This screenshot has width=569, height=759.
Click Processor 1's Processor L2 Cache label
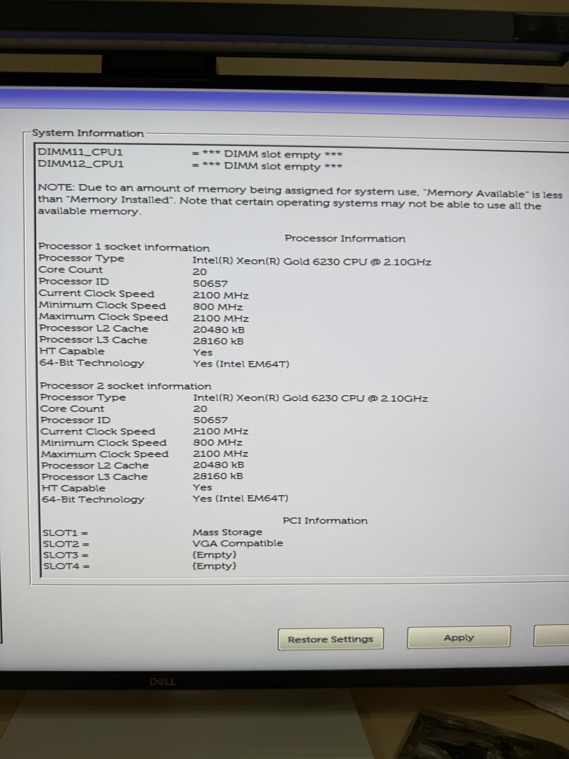pos(94,328)
